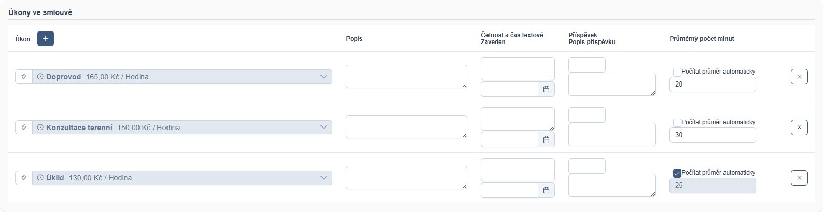The image size is (823, 212).
Task: Click the Popis text area for Doprovod
Action: click(x=407, y=76)
